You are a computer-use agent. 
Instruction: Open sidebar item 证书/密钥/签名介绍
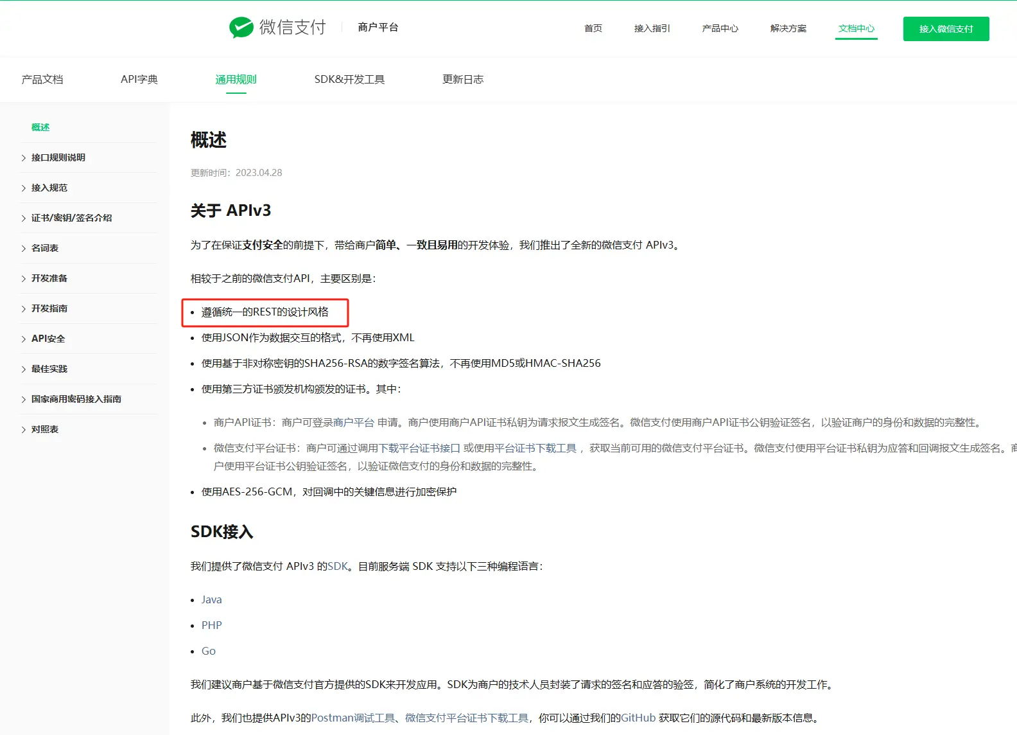[x=72, y=218]
